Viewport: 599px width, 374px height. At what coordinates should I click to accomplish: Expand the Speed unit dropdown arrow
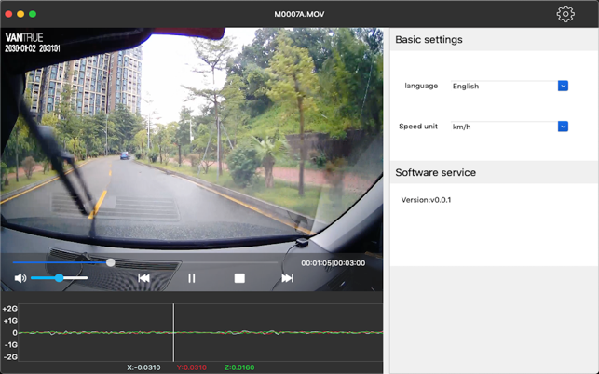(x=563, y=127)
